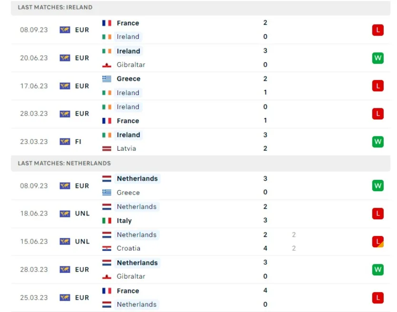This screenshot has height=312, width=397.
Task: Click the L badge with orange corner for the Croatia match
Action: pos(378,242)
